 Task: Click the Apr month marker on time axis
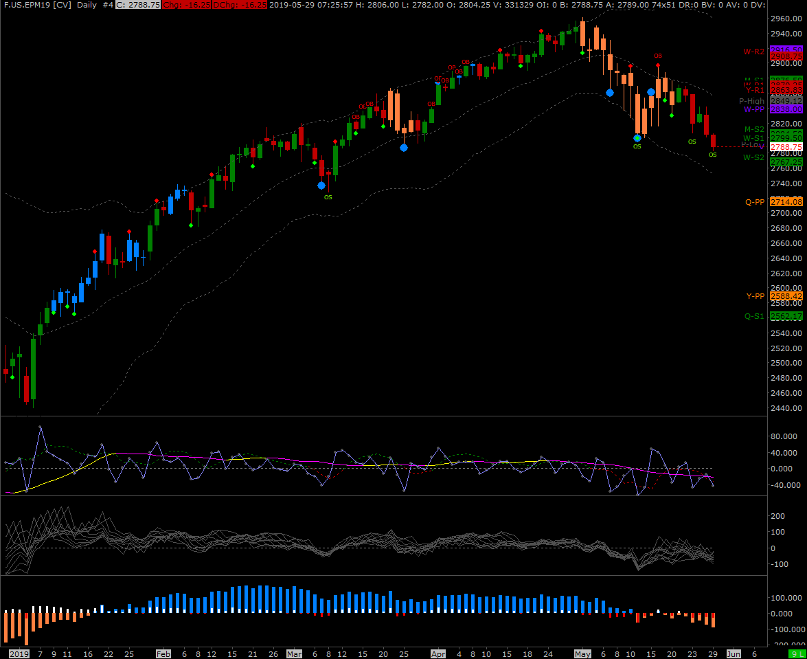[438, 654]
